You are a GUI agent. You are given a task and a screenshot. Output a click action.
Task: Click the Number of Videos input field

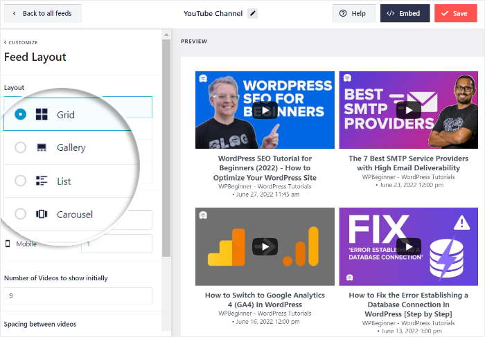click(x=78, y=295)
